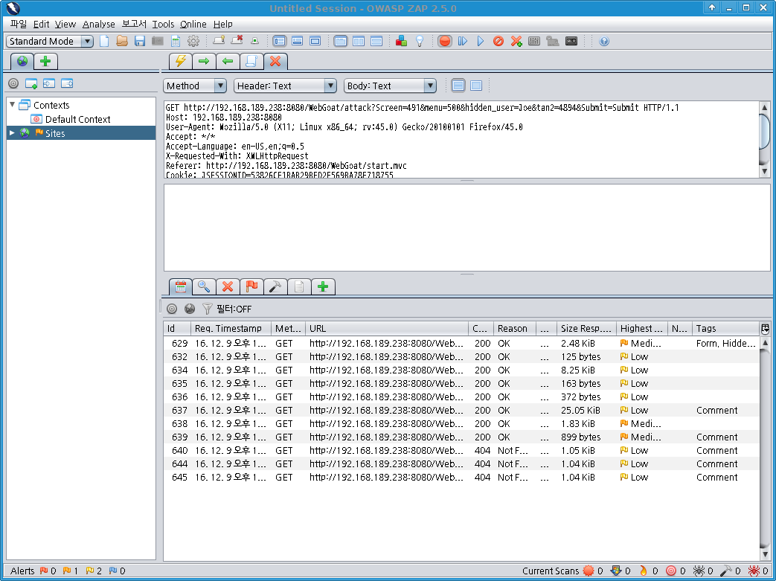Open the Manage Add-ons colored blocks icon
The height and width of the screenshot is (581, 776).
point(401,41)
